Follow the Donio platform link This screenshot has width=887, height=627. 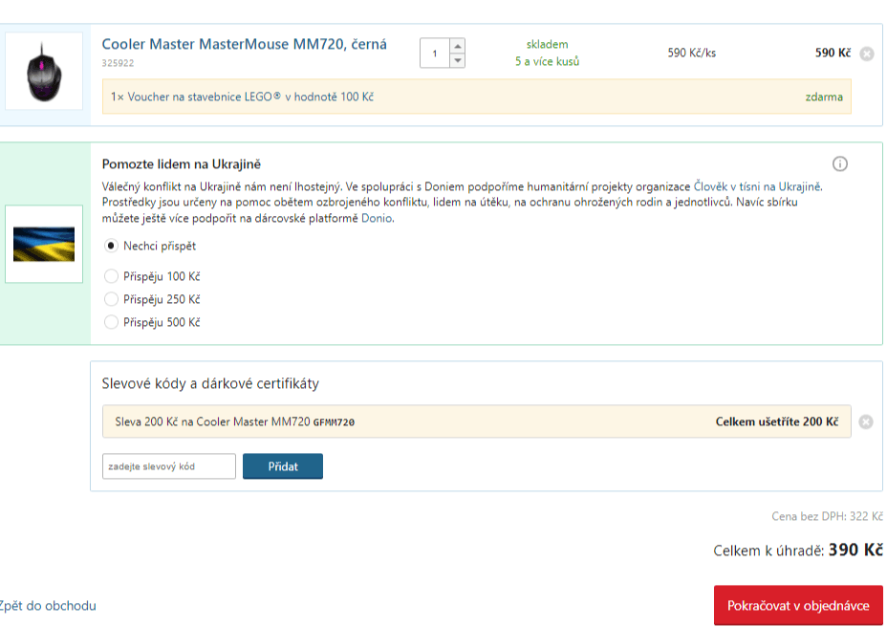pyautogui.click(x=377, y=218)
